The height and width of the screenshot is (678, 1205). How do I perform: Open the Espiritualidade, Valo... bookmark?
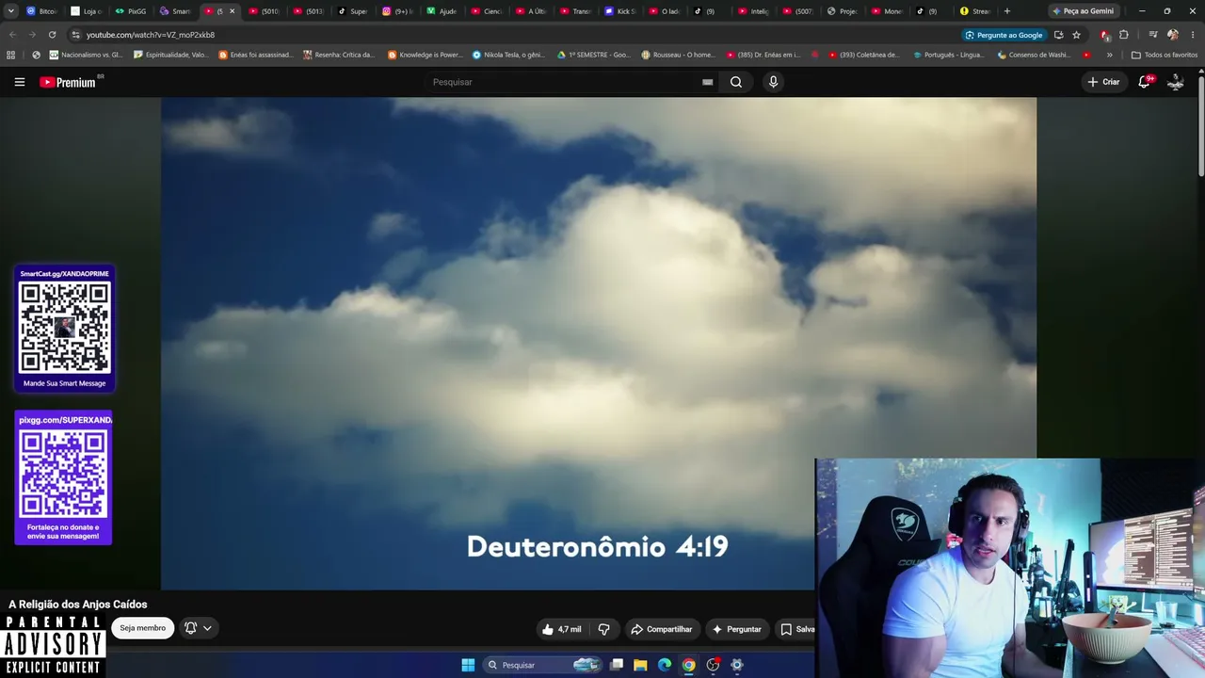[x=171, y=55]
